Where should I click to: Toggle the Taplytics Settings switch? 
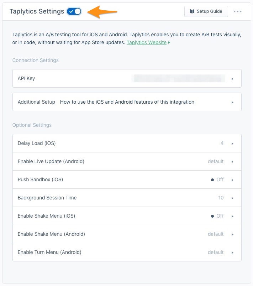[74, 11]
